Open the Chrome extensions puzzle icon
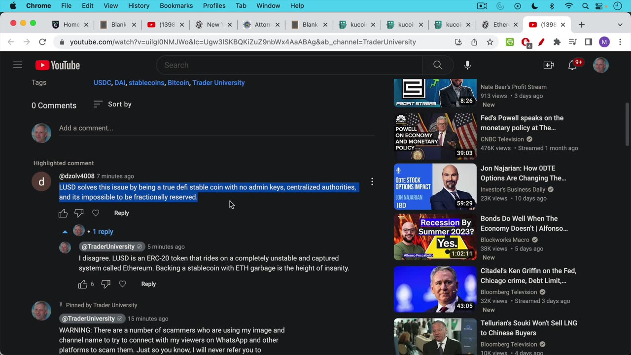Image resolution: width=631 pixels, height=355 pixels. point(557,42)
